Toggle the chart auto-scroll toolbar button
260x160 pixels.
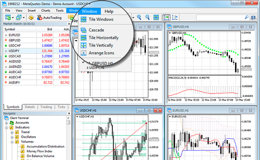click(166, 17)
